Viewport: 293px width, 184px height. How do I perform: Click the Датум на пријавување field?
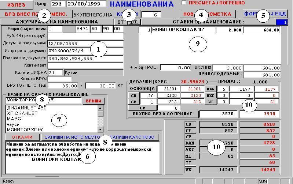85,44
